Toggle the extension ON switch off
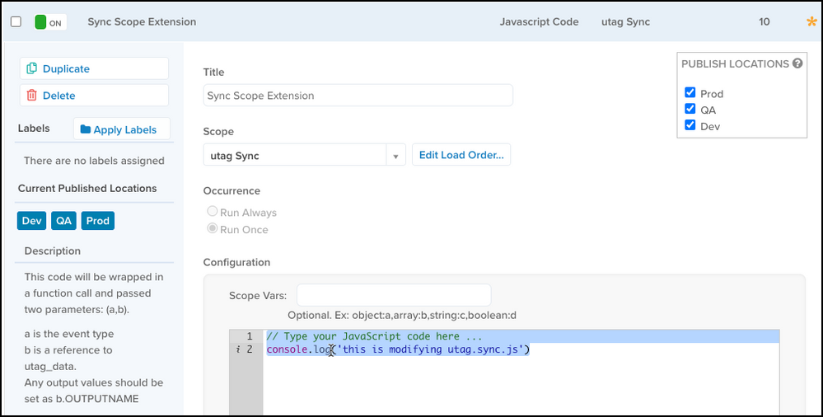Viewport: 823px width, 417px height. click(x=49, y=22)
